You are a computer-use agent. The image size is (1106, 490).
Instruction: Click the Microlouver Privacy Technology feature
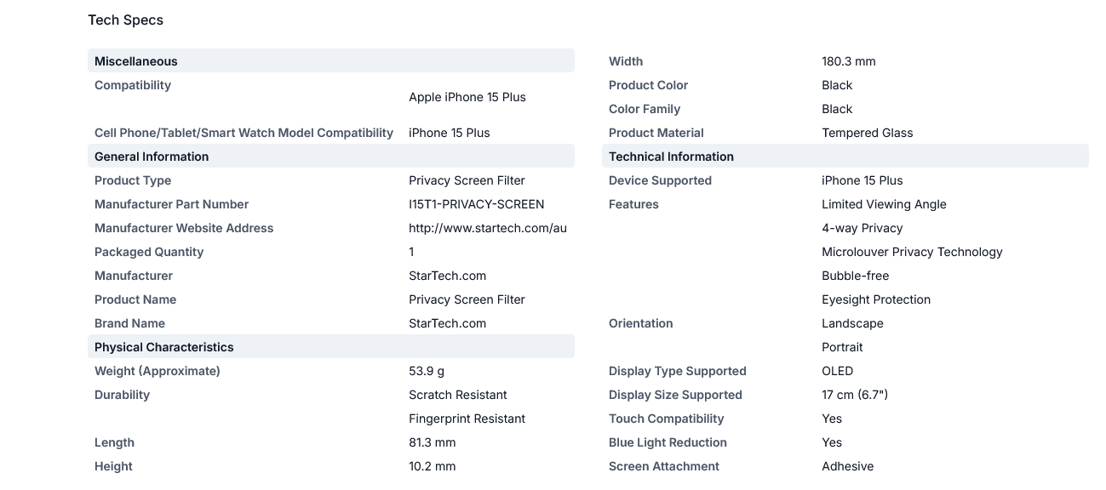pos(913,252)
